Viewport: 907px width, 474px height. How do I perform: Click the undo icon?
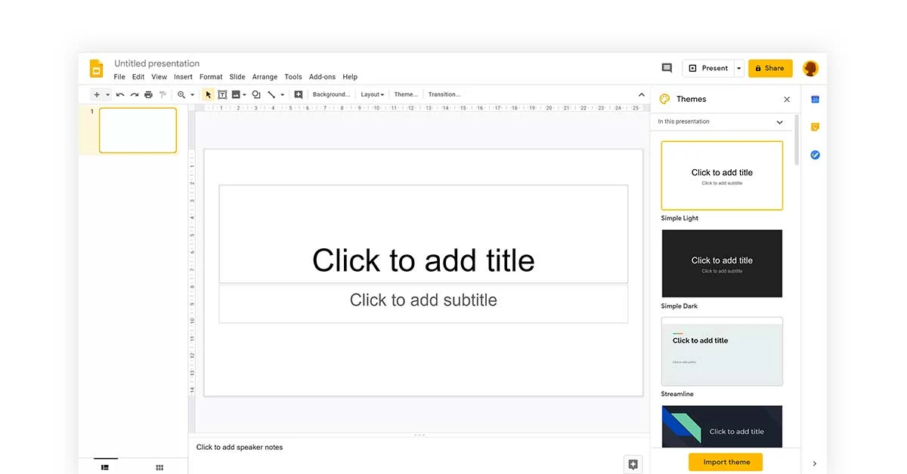119,94
